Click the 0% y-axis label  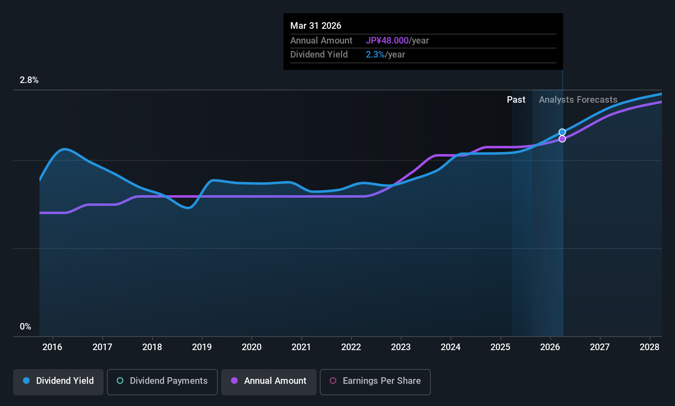[x=25, y=327]
